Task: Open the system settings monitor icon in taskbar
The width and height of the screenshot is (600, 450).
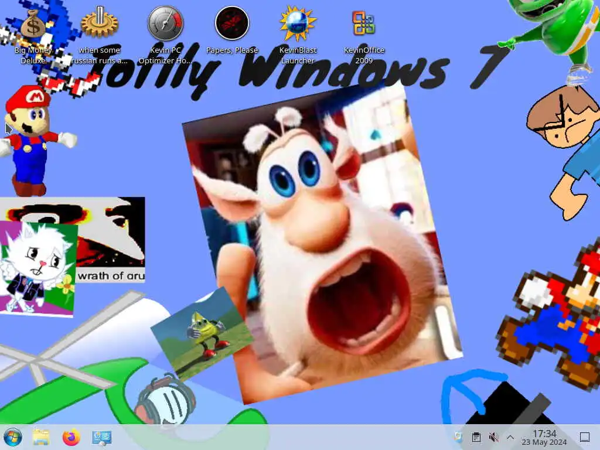Action: pos(102,438)
